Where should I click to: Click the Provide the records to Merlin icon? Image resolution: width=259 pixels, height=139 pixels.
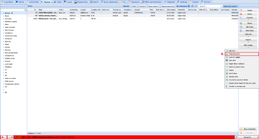(x=227, y=80)
